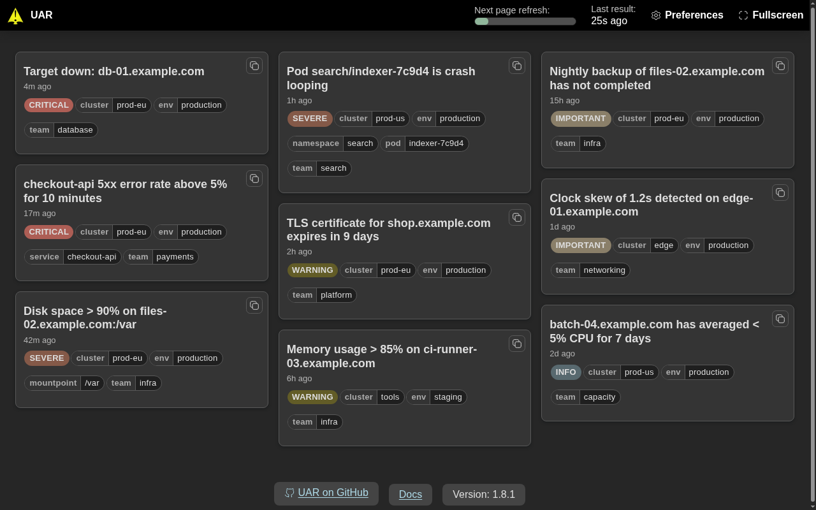816x510 pixels.
Task: Click the 'team database' label
Action: (x=61, y=130)
